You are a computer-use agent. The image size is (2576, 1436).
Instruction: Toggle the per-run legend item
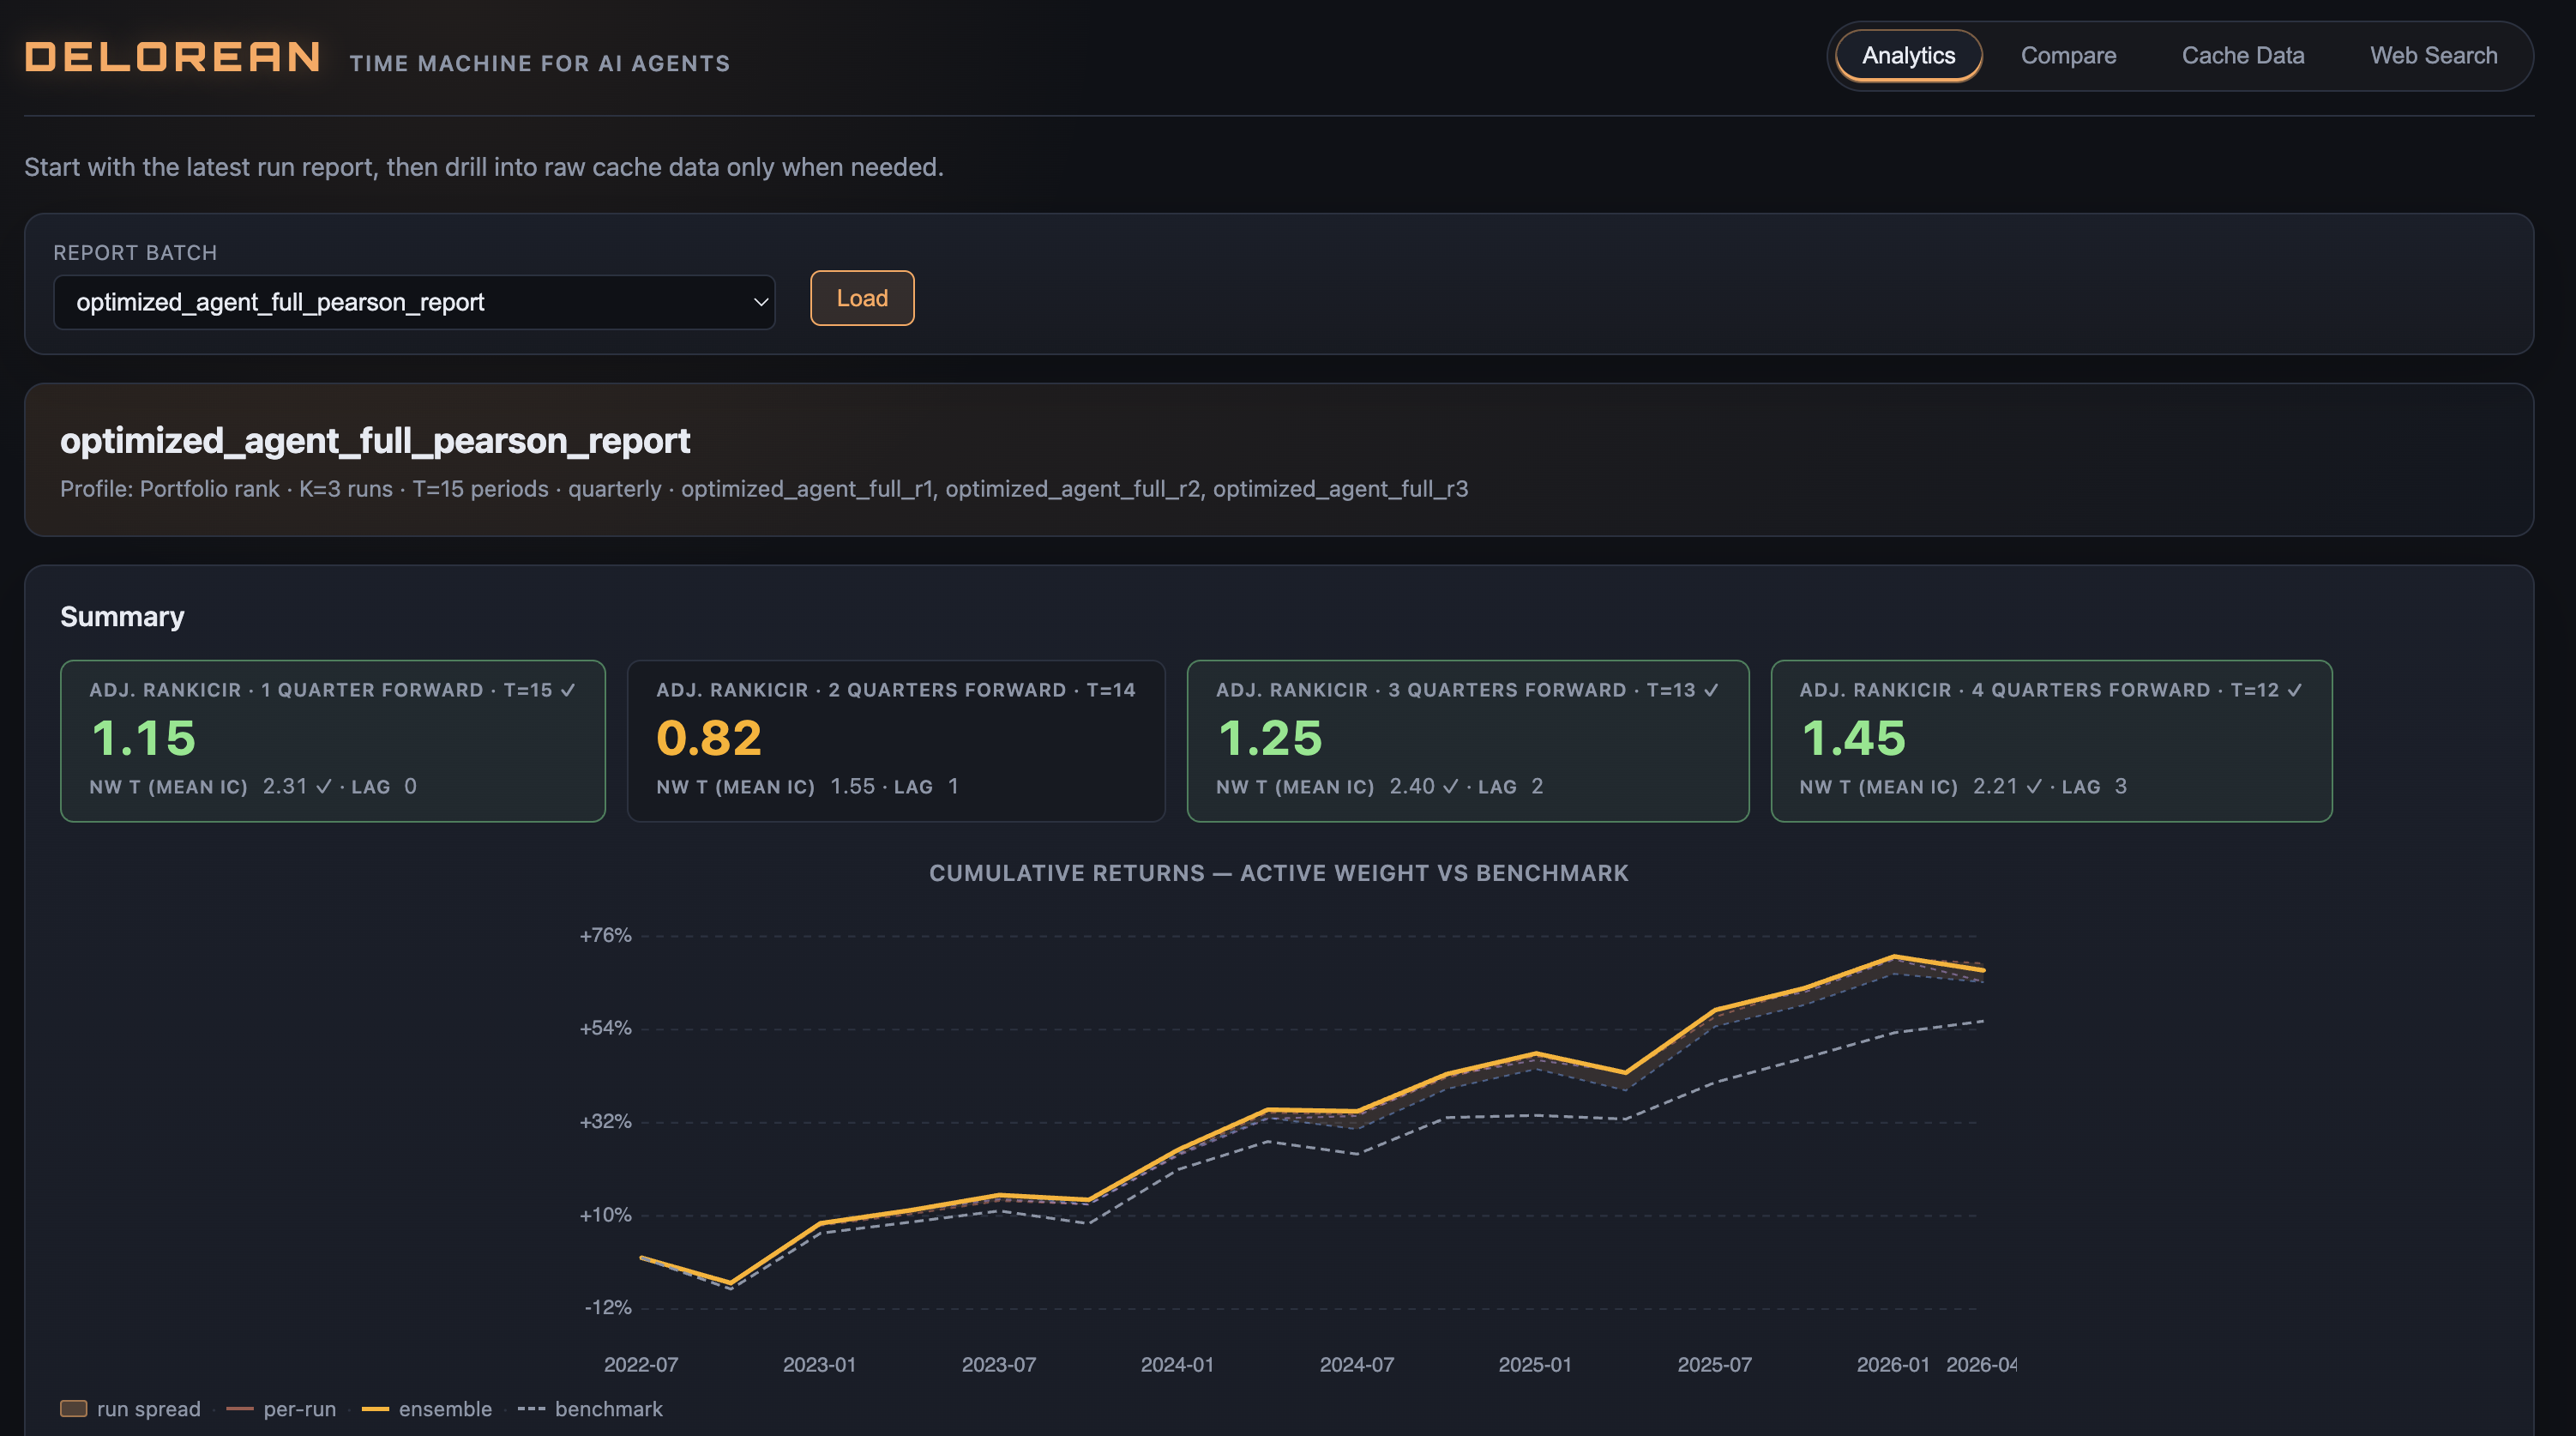pyautogui.click(x=281, y=1409)
